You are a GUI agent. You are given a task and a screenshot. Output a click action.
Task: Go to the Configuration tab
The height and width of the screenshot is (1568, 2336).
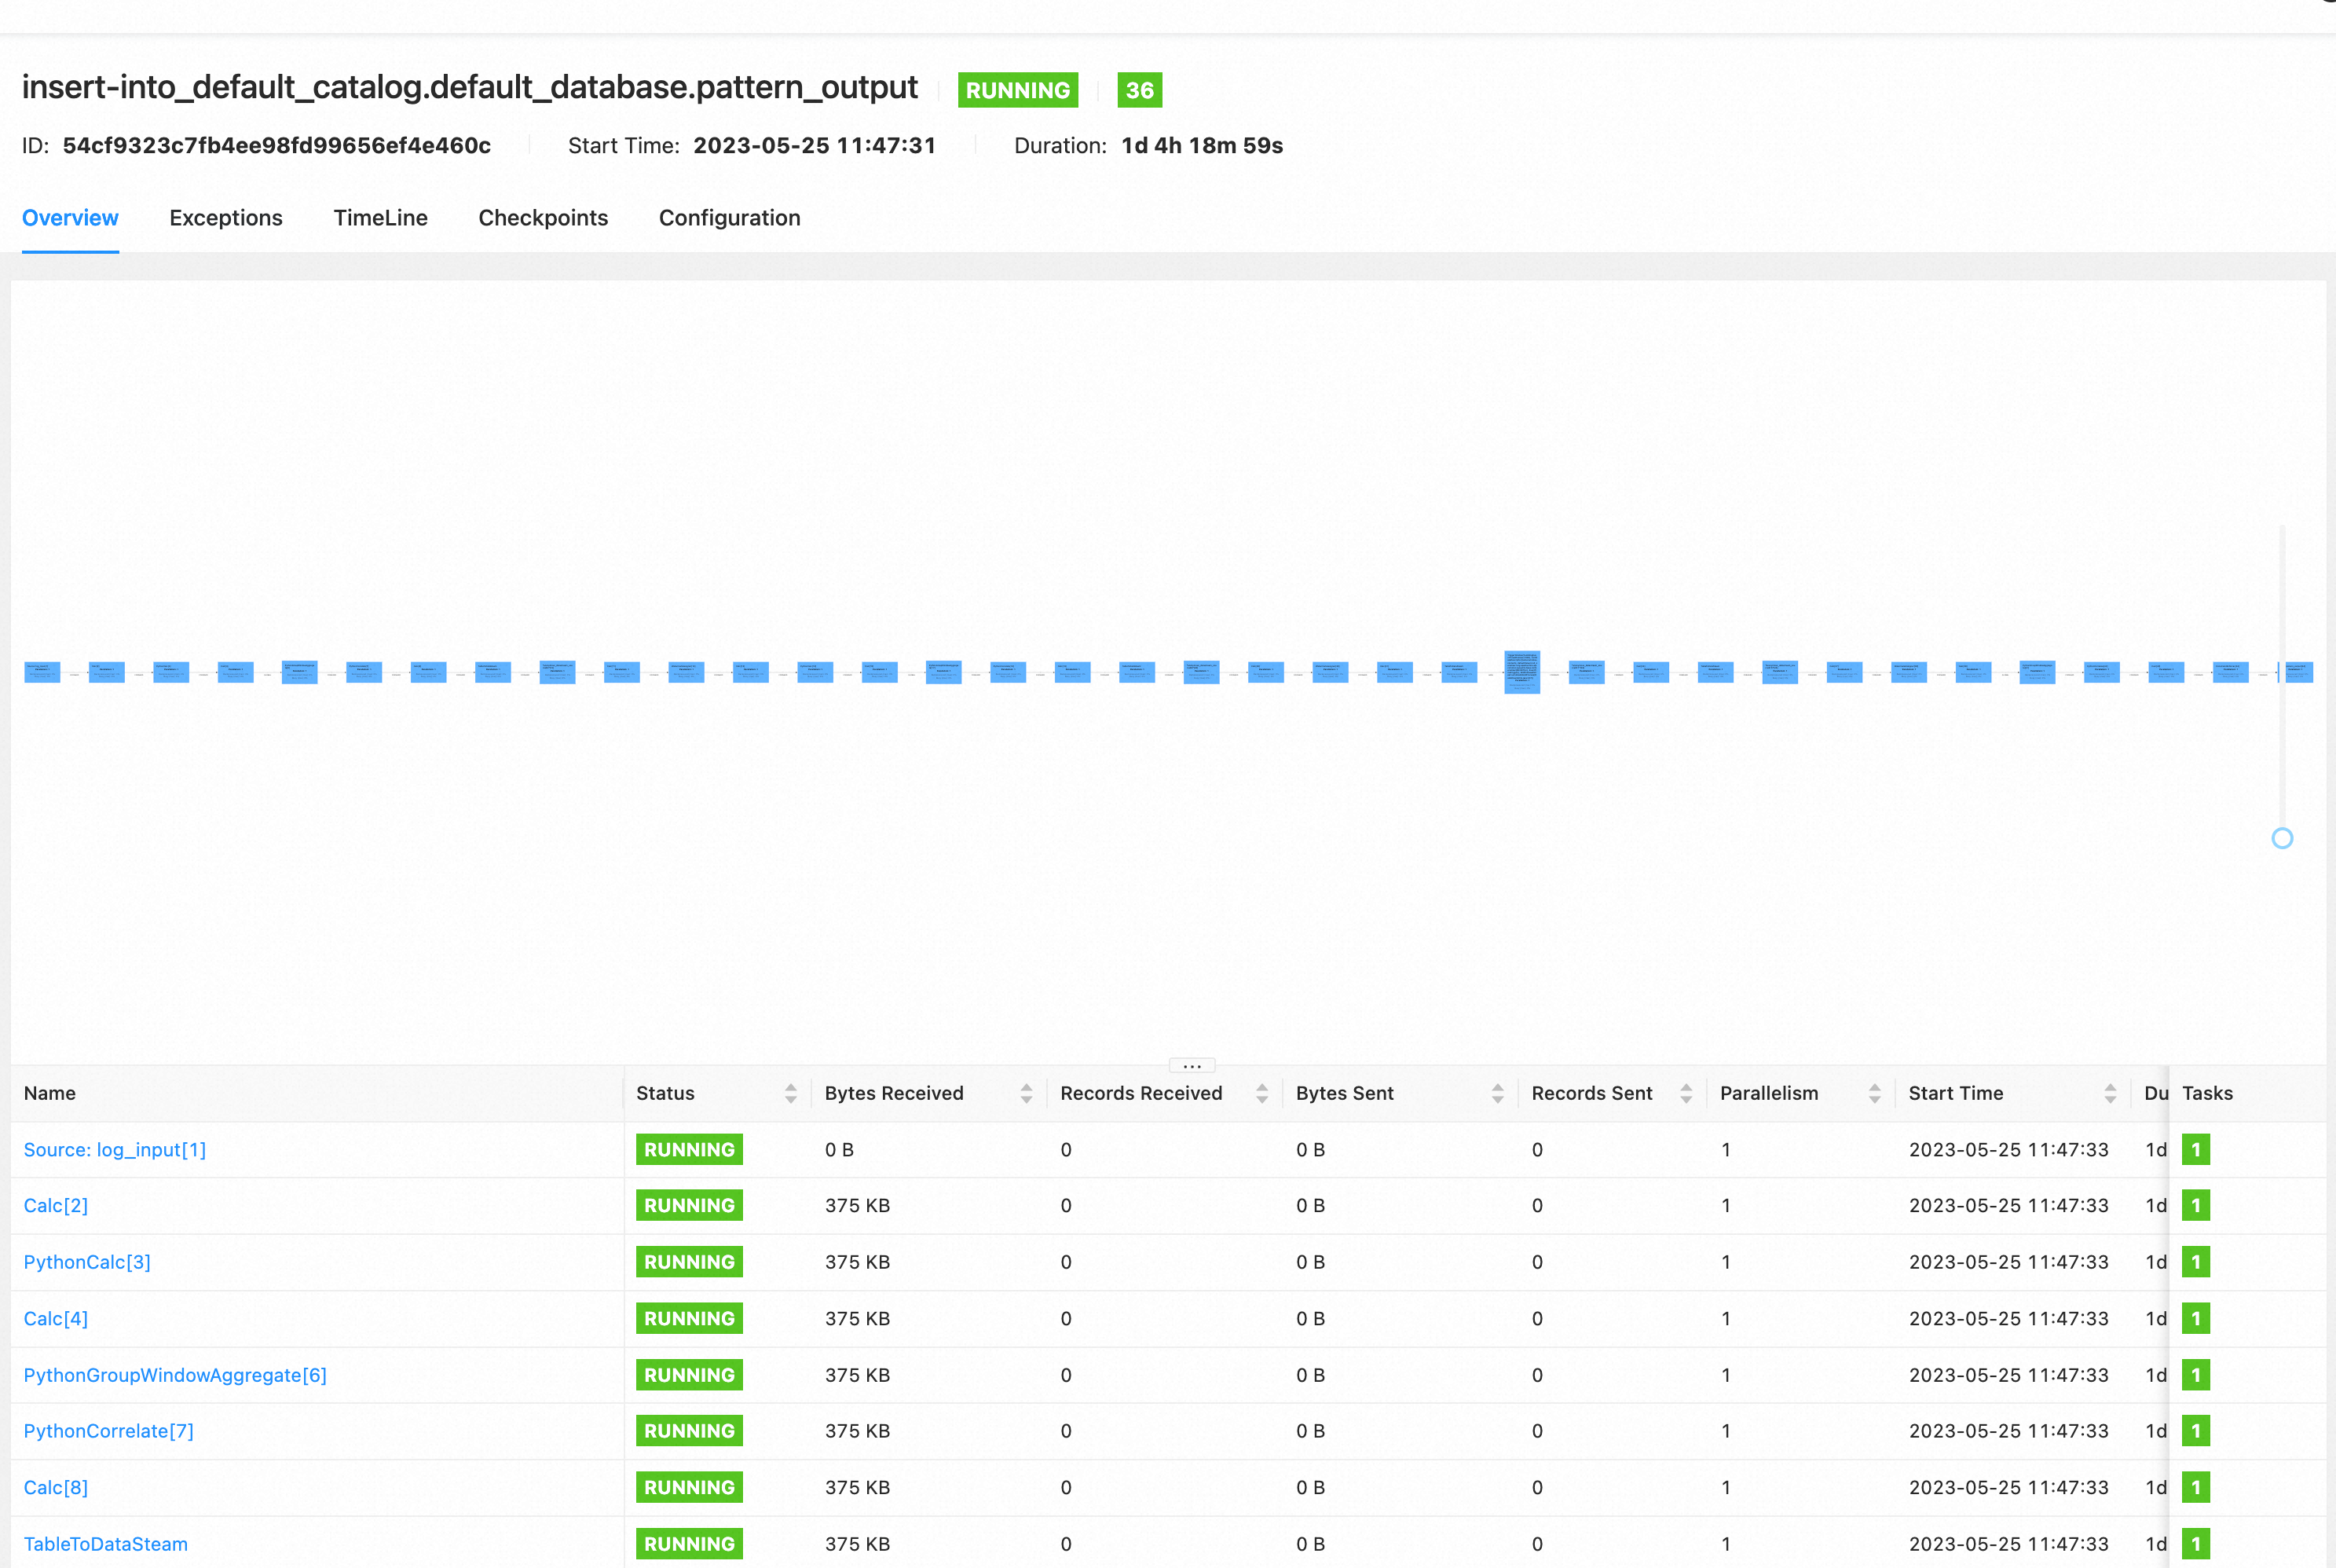point(729,218)
